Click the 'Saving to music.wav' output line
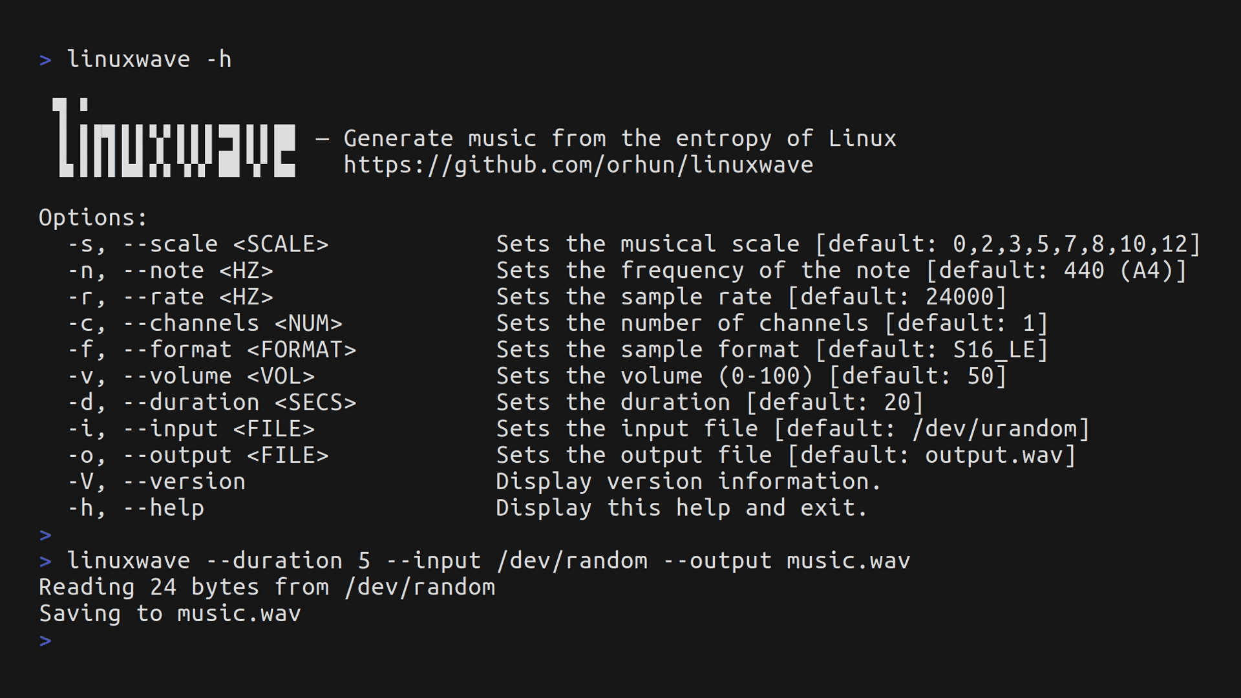Viewport: 1241px width, 698px height. (x=170, y=613)
